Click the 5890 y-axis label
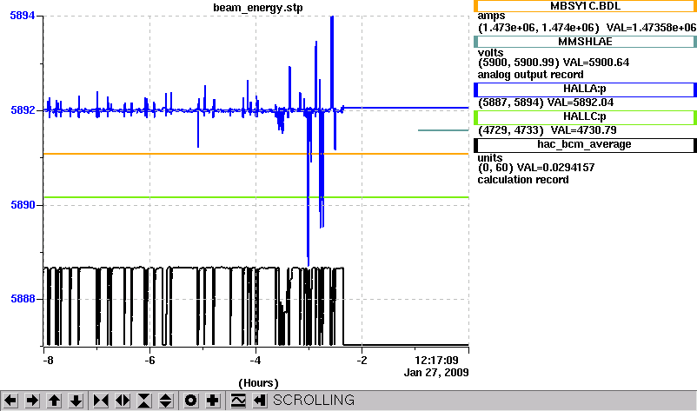This screenshot has height=411, width=697. pos(23,205)
